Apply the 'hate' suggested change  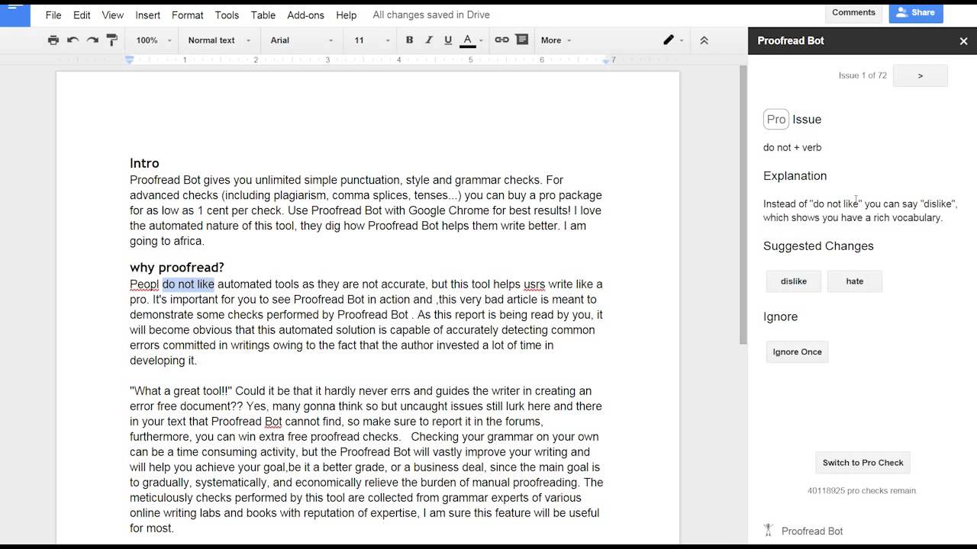pyautogui.click(x=855, y=281)
